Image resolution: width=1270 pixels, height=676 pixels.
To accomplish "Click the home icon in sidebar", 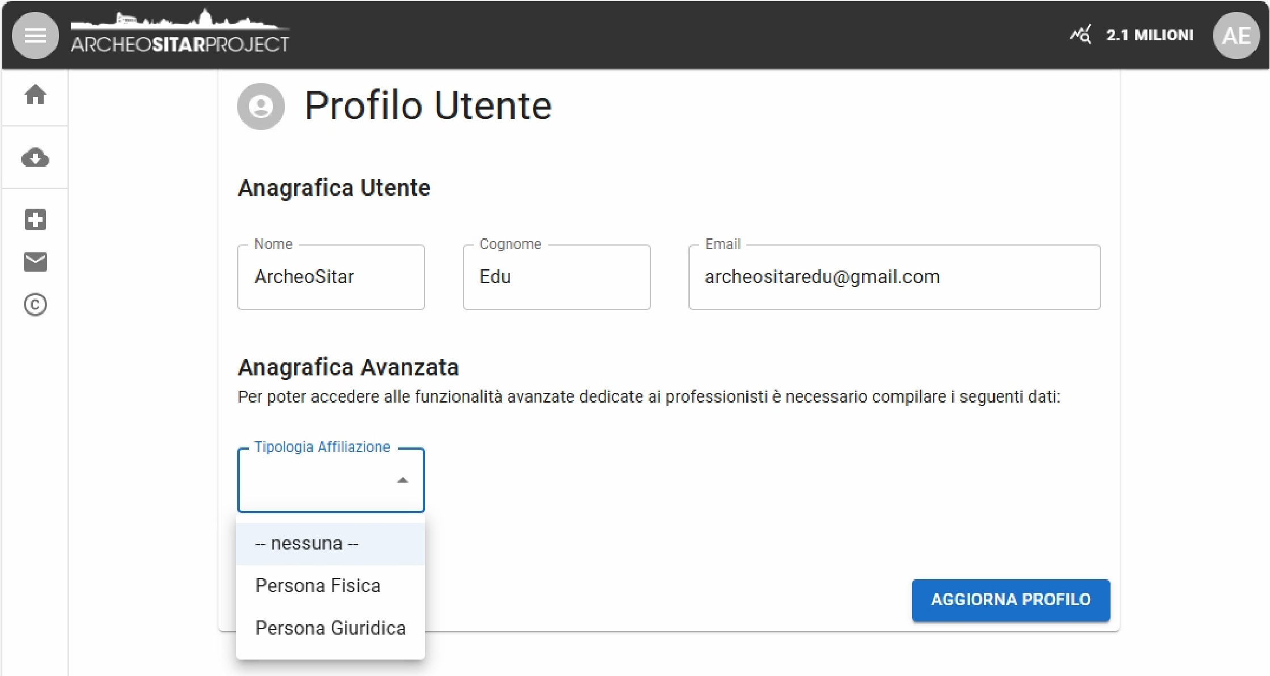I will coord(35,95).
